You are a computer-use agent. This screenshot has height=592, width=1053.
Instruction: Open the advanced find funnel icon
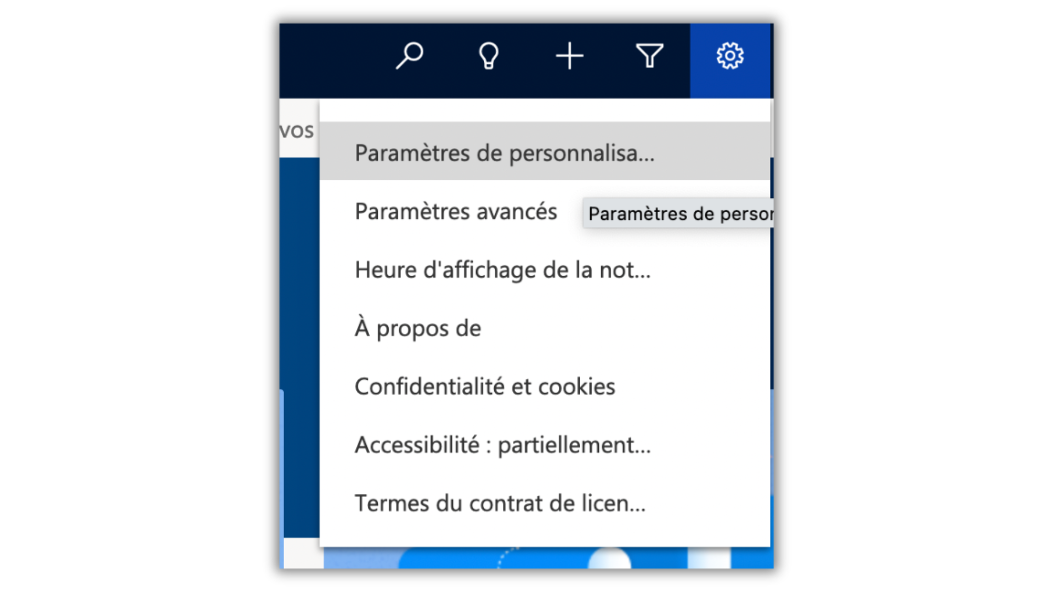649,55
